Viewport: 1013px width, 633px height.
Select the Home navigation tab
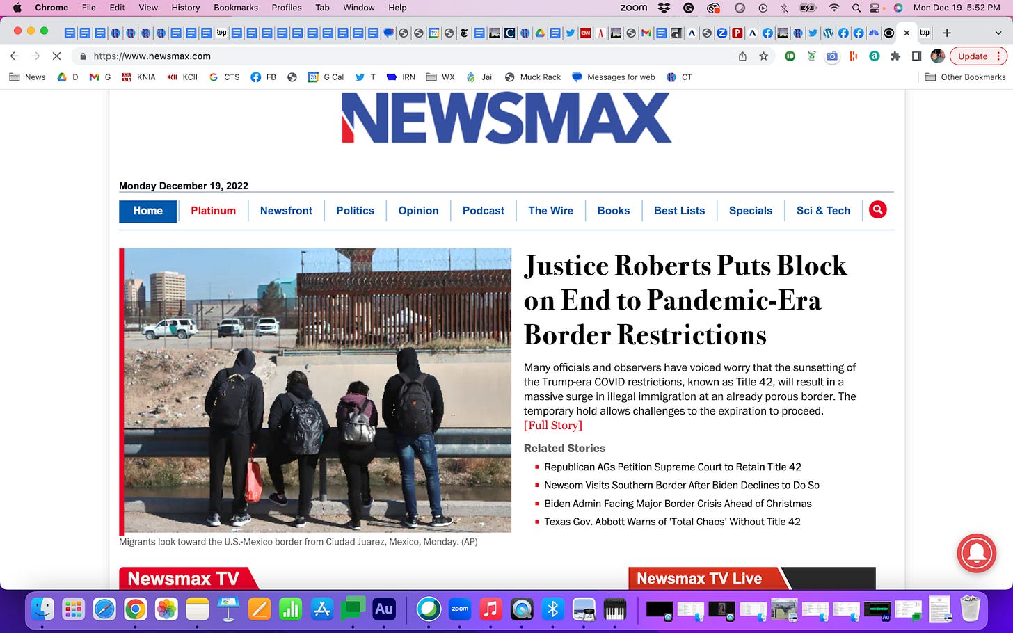click(x=147, y=211)
